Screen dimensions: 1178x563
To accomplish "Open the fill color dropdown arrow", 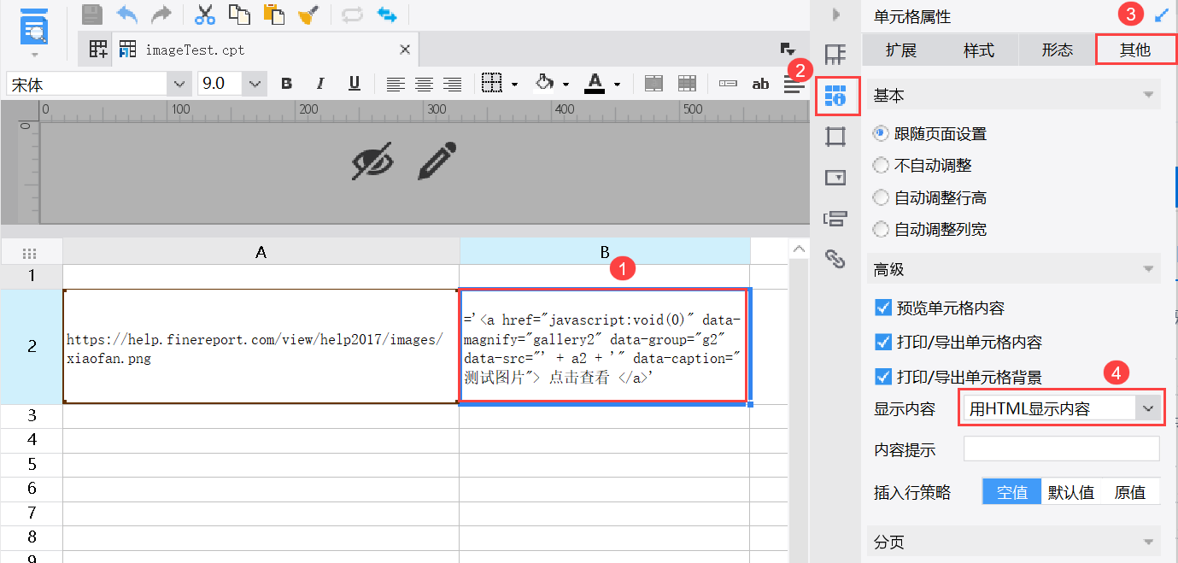I will point(566,84).
